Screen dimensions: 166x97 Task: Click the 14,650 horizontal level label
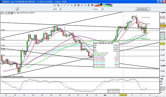3,30
